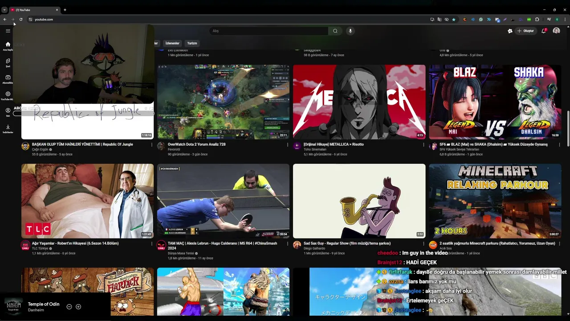Open the account avatar menu
This screenshot has width=570, height=321.
556,31
